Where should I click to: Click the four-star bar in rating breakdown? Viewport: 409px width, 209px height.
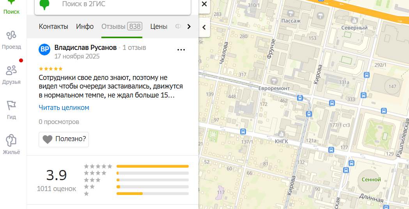pos(152,173)
